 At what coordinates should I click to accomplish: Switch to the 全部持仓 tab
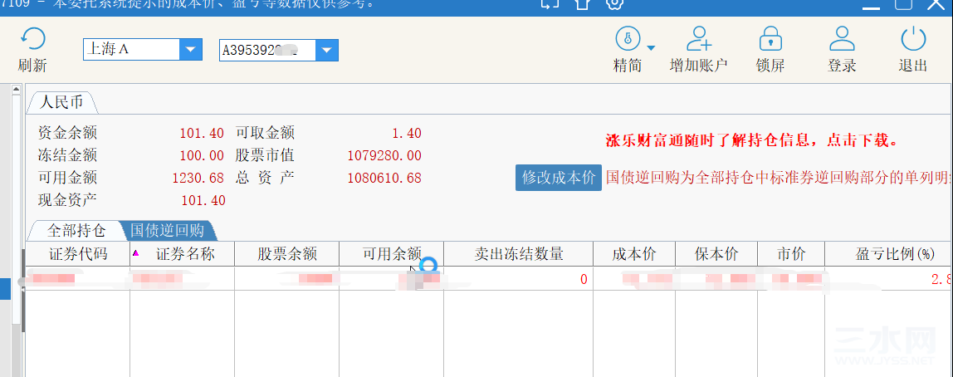pyautogui.click(x=76, y=231)
